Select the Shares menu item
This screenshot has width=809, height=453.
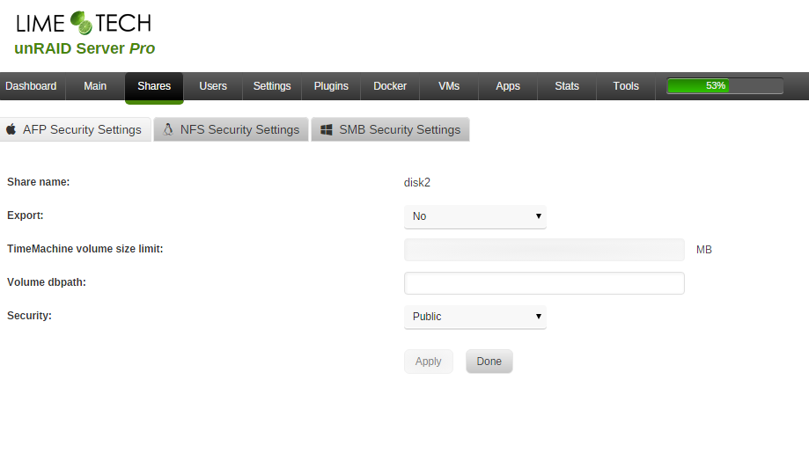point(154,87)
